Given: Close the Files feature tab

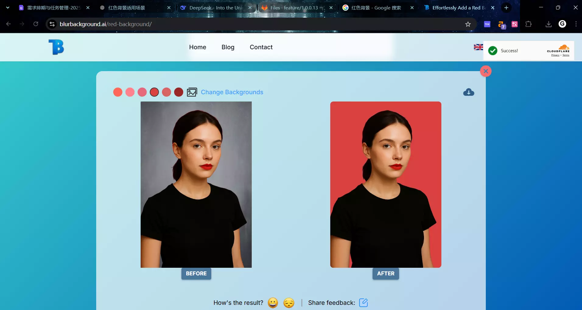Looking at the screenshot, I should pos(331,8).
